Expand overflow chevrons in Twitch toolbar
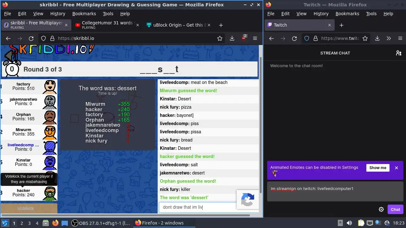 pos(389,38)
